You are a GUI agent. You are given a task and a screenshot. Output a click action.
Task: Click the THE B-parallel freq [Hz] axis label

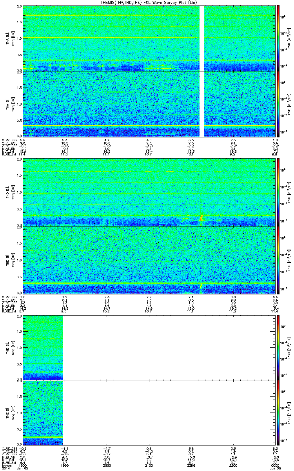pos(13,413)
